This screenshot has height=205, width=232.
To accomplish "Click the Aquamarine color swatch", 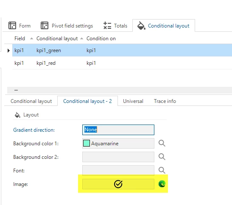I will pos(87,143).
